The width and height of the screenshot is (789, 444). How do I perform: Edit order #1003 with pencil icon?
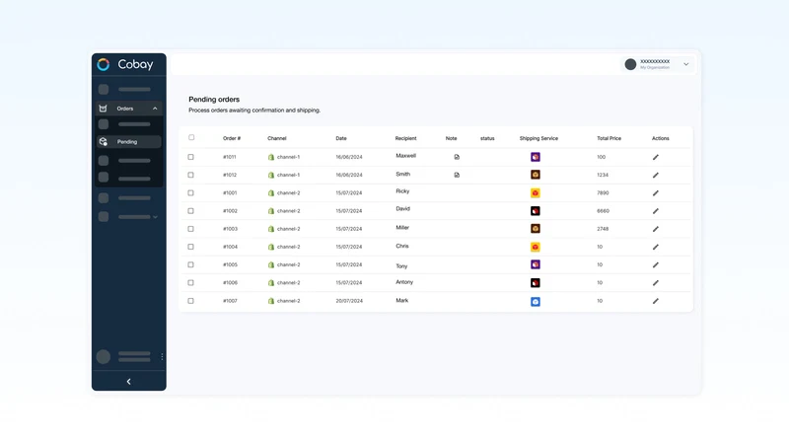656,229
